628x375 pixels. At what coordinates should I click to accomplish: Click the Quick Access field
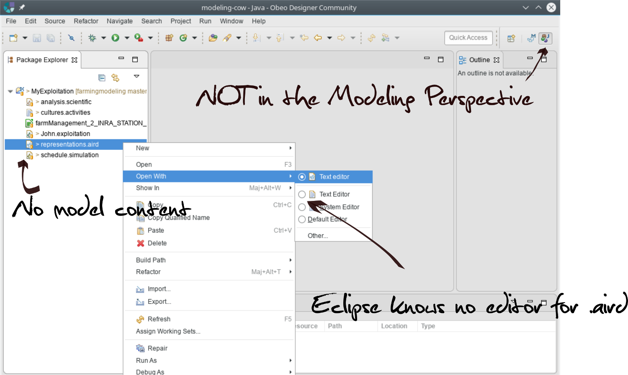click(468, 38)
